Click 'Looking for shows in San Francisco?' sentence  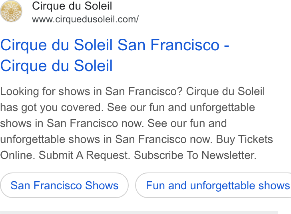(x=92, y=91)
